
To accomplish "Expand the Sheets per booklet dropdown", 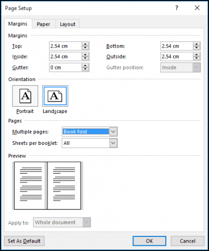I will point(113,143).
